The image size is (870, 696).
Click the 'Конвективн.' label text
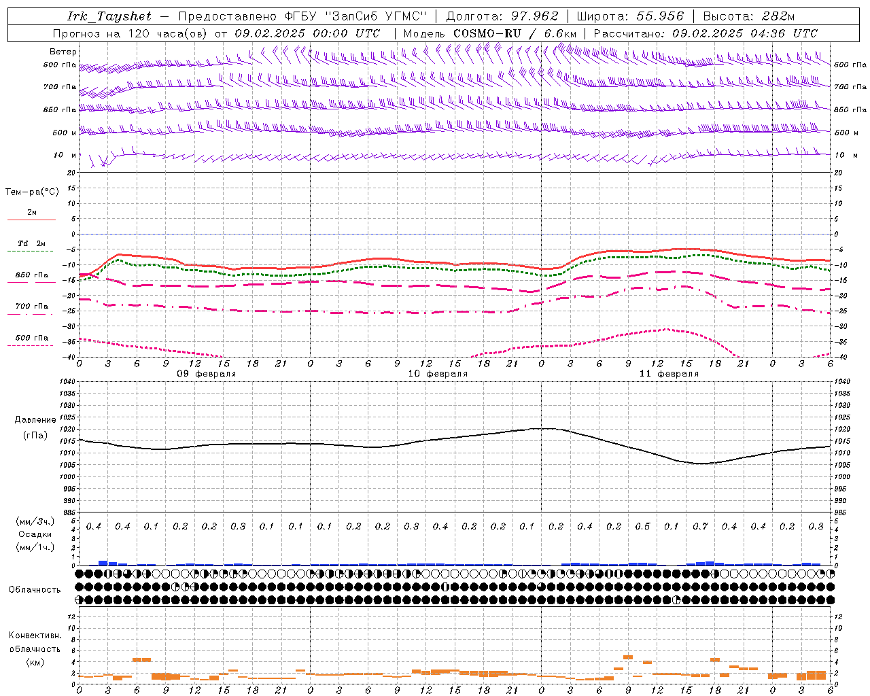click(x=35, y=636)
